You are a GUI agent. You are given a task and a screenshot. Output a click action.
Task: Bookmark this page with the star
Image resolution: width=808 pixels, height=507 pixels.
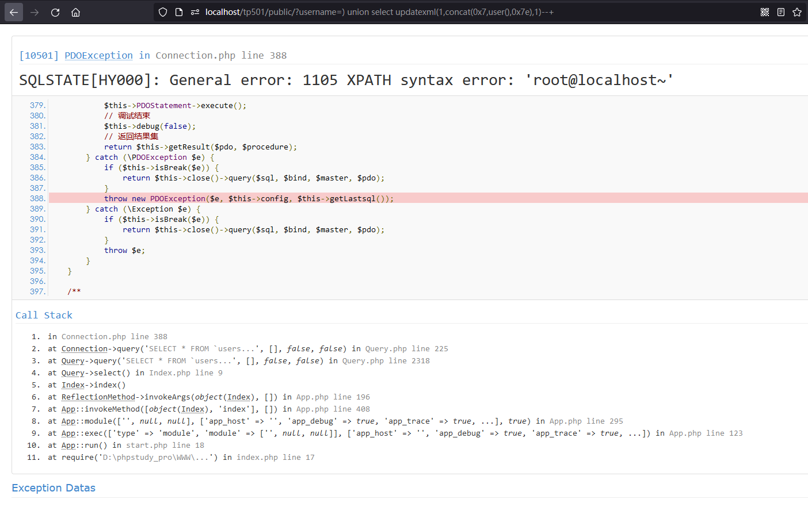797,12
